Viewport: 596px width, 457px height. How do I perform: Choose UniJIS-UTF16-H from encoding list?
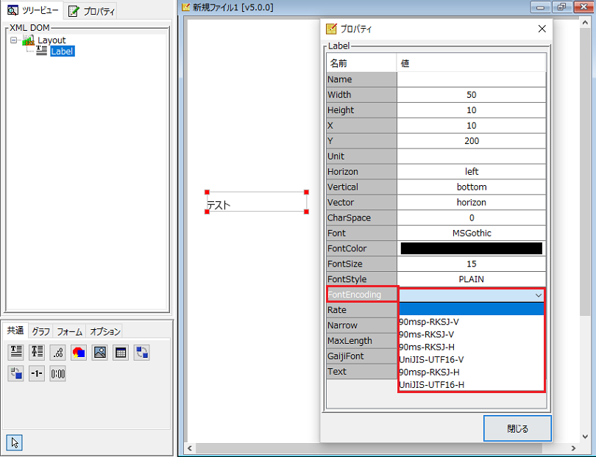tap(431, 384)
